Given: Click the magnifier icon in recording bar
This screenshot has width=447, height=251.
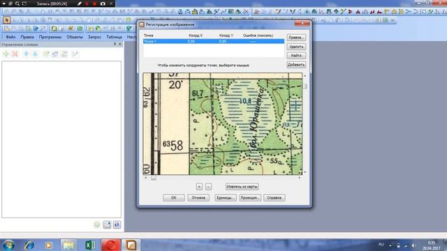Looking at the screenshot, I should 17,3.
